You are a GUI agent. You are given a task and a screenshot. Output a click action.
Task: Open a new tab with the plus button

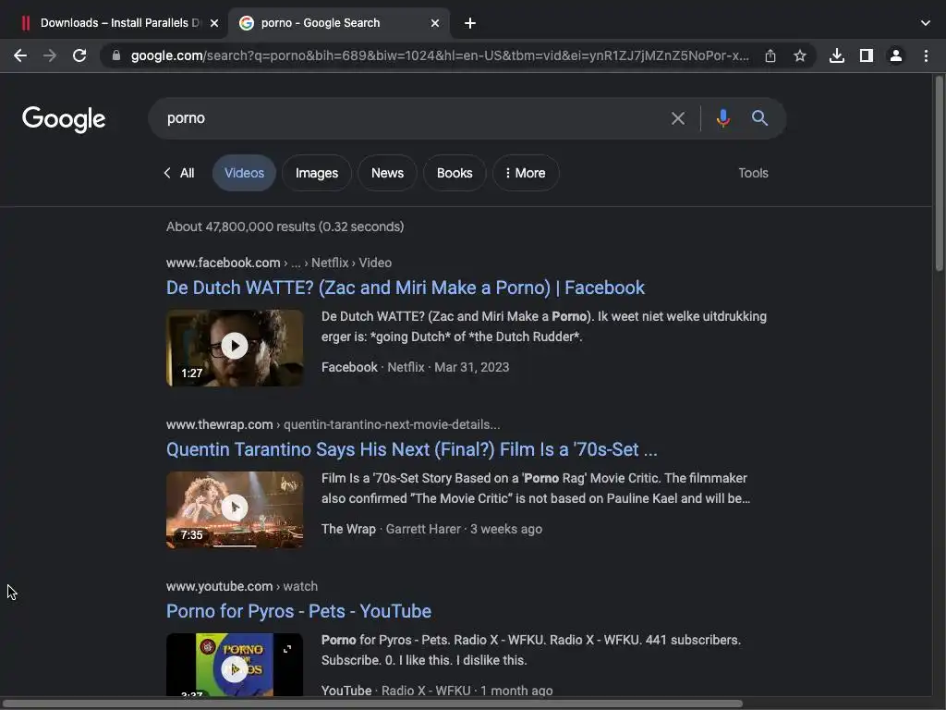[470, 23]
